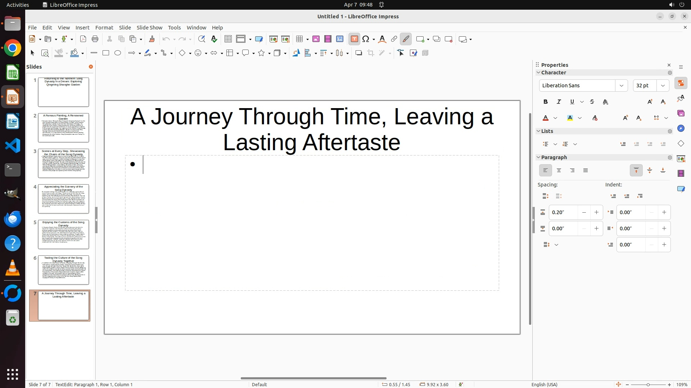
Task: Enable center paragraph alignment
Action: (559, 171)
